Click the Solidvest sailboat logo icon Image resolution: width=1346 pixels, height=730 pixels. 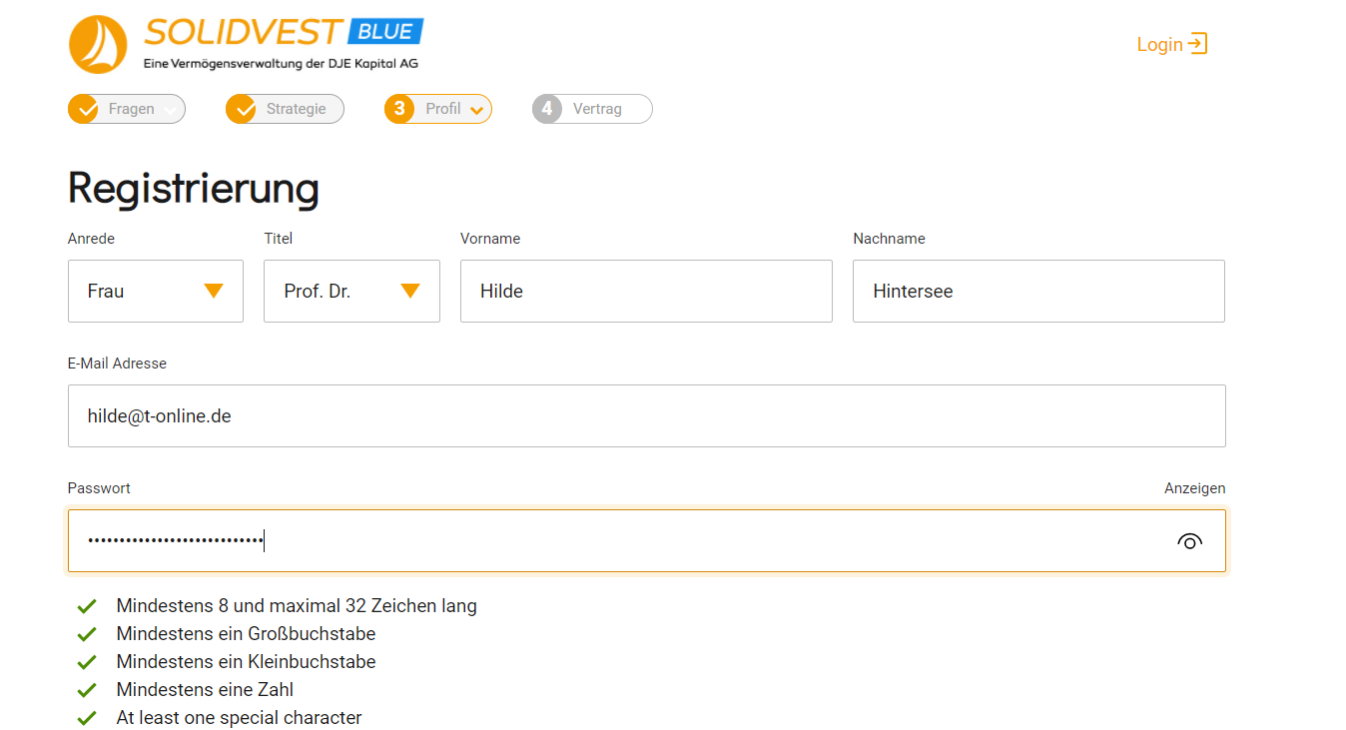click(98, 45)
